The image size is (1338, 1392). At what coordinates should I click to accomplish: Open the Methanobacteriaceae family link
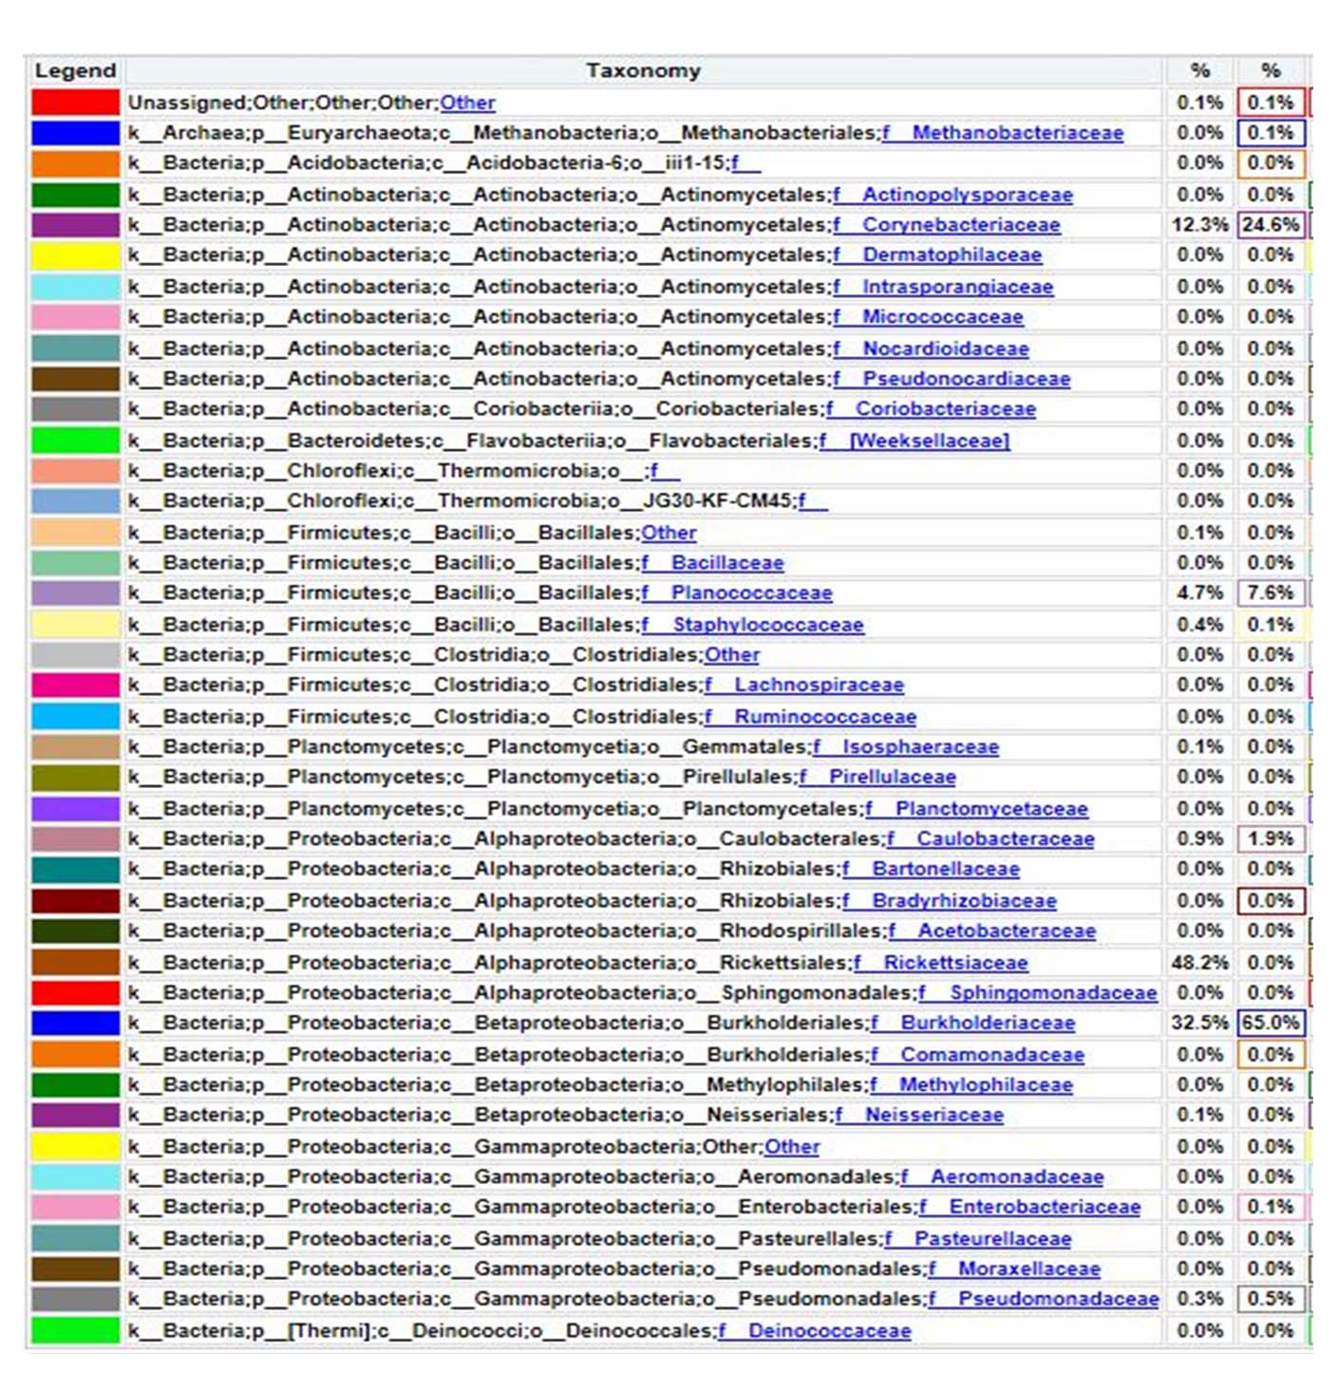click(1016, 133)
